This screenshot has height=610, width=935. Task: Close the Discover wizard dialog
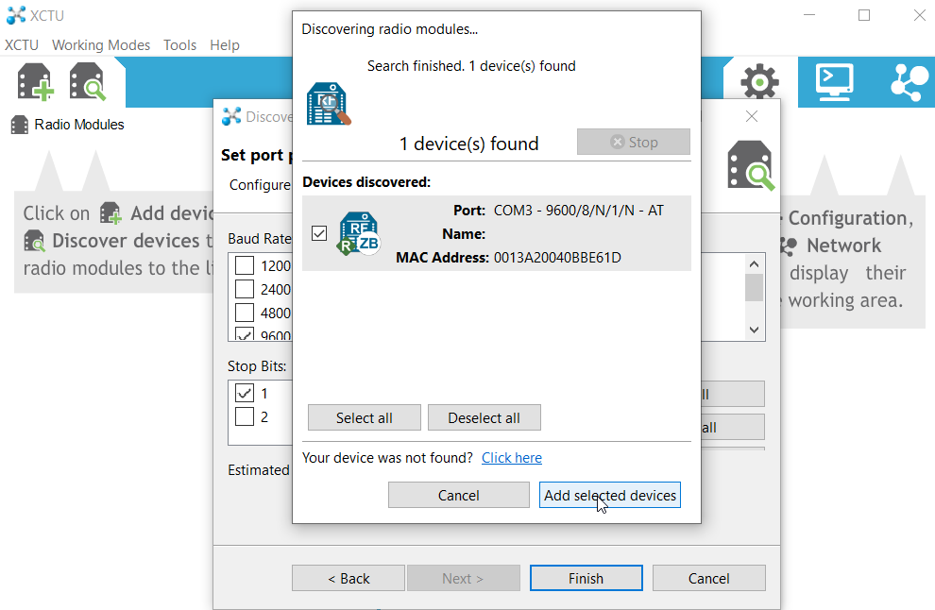click(752, 116)
